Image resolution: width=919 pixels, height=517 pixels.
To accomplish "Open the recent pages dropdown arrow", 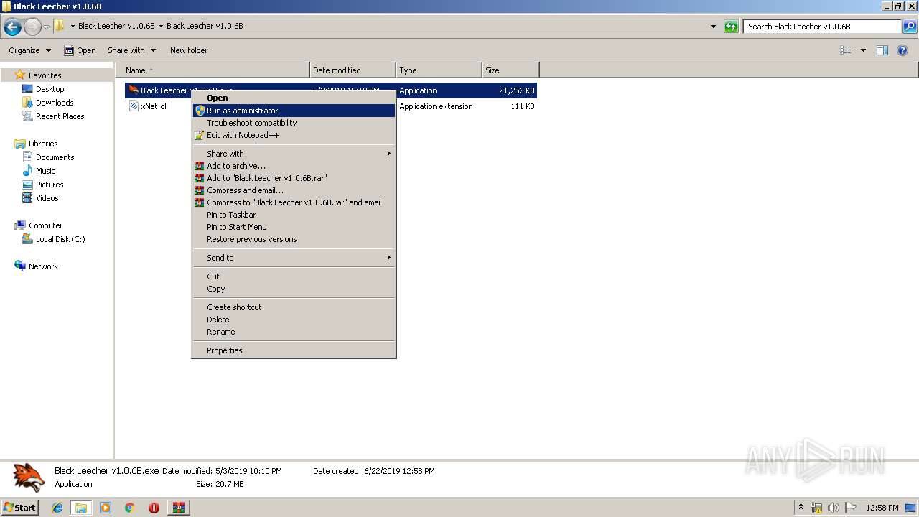I will coord(46,27).
